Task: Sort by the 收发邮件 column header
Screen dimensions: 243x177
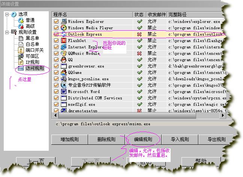Action: point(157,15)
